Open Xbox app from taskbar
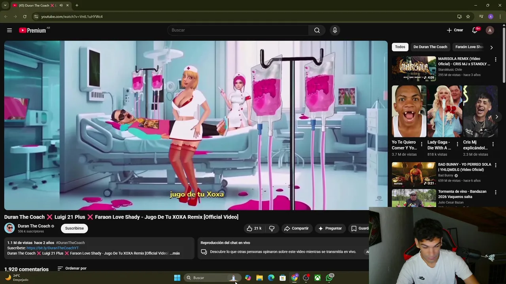The height and width of the screenshot is (284, 506). coord(317,278)
